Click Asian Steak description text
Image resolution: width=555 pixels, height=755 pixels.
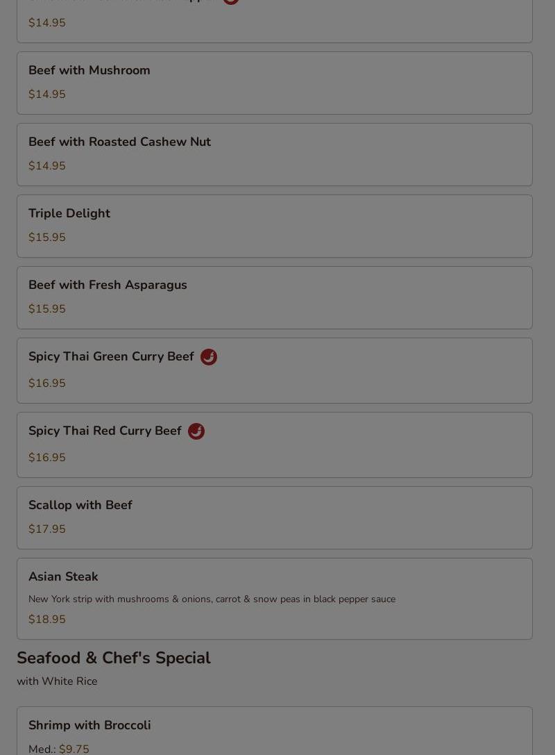(x=212, y=599)
